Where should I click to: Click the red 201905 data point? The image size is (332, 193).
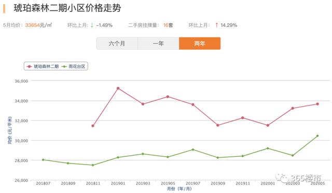[168, 97]
